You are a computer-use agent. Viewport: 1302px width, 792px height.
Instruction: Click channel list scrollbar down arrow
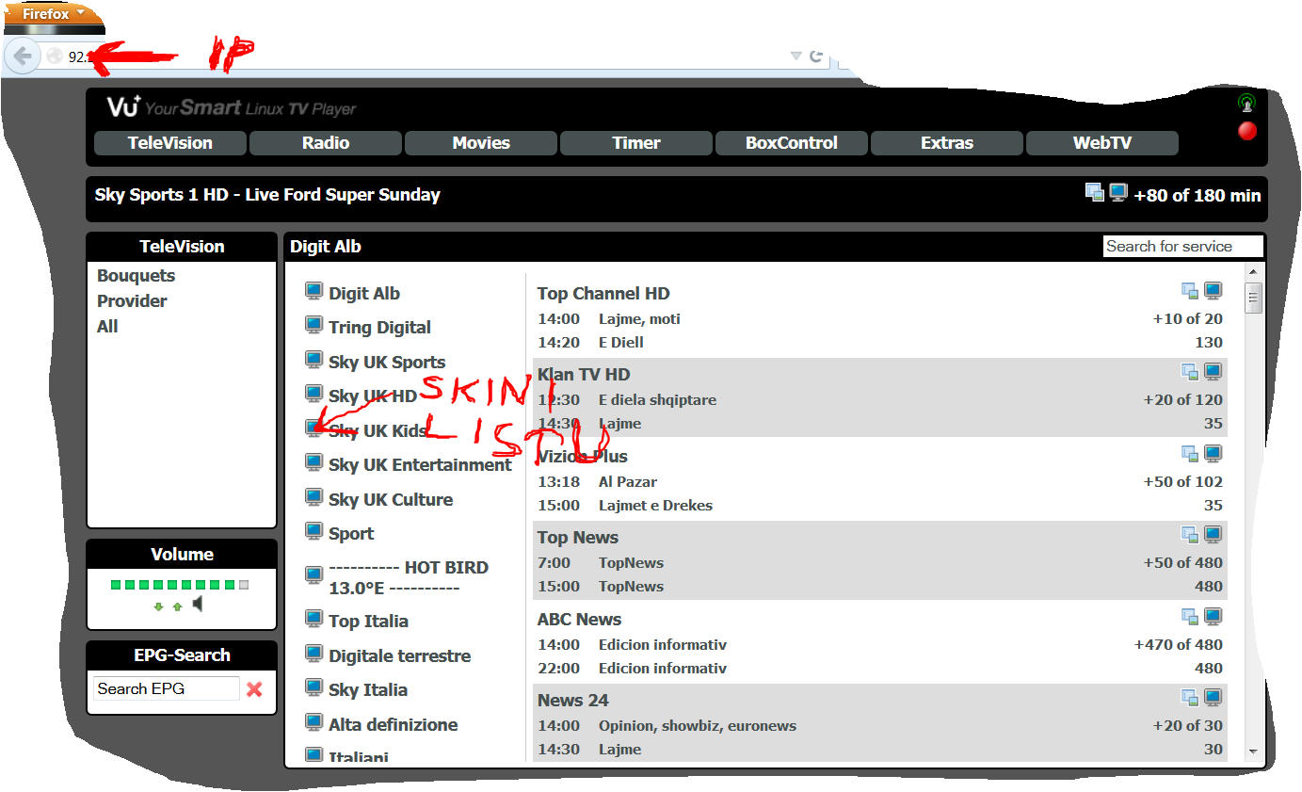[x=1253, y=752]
